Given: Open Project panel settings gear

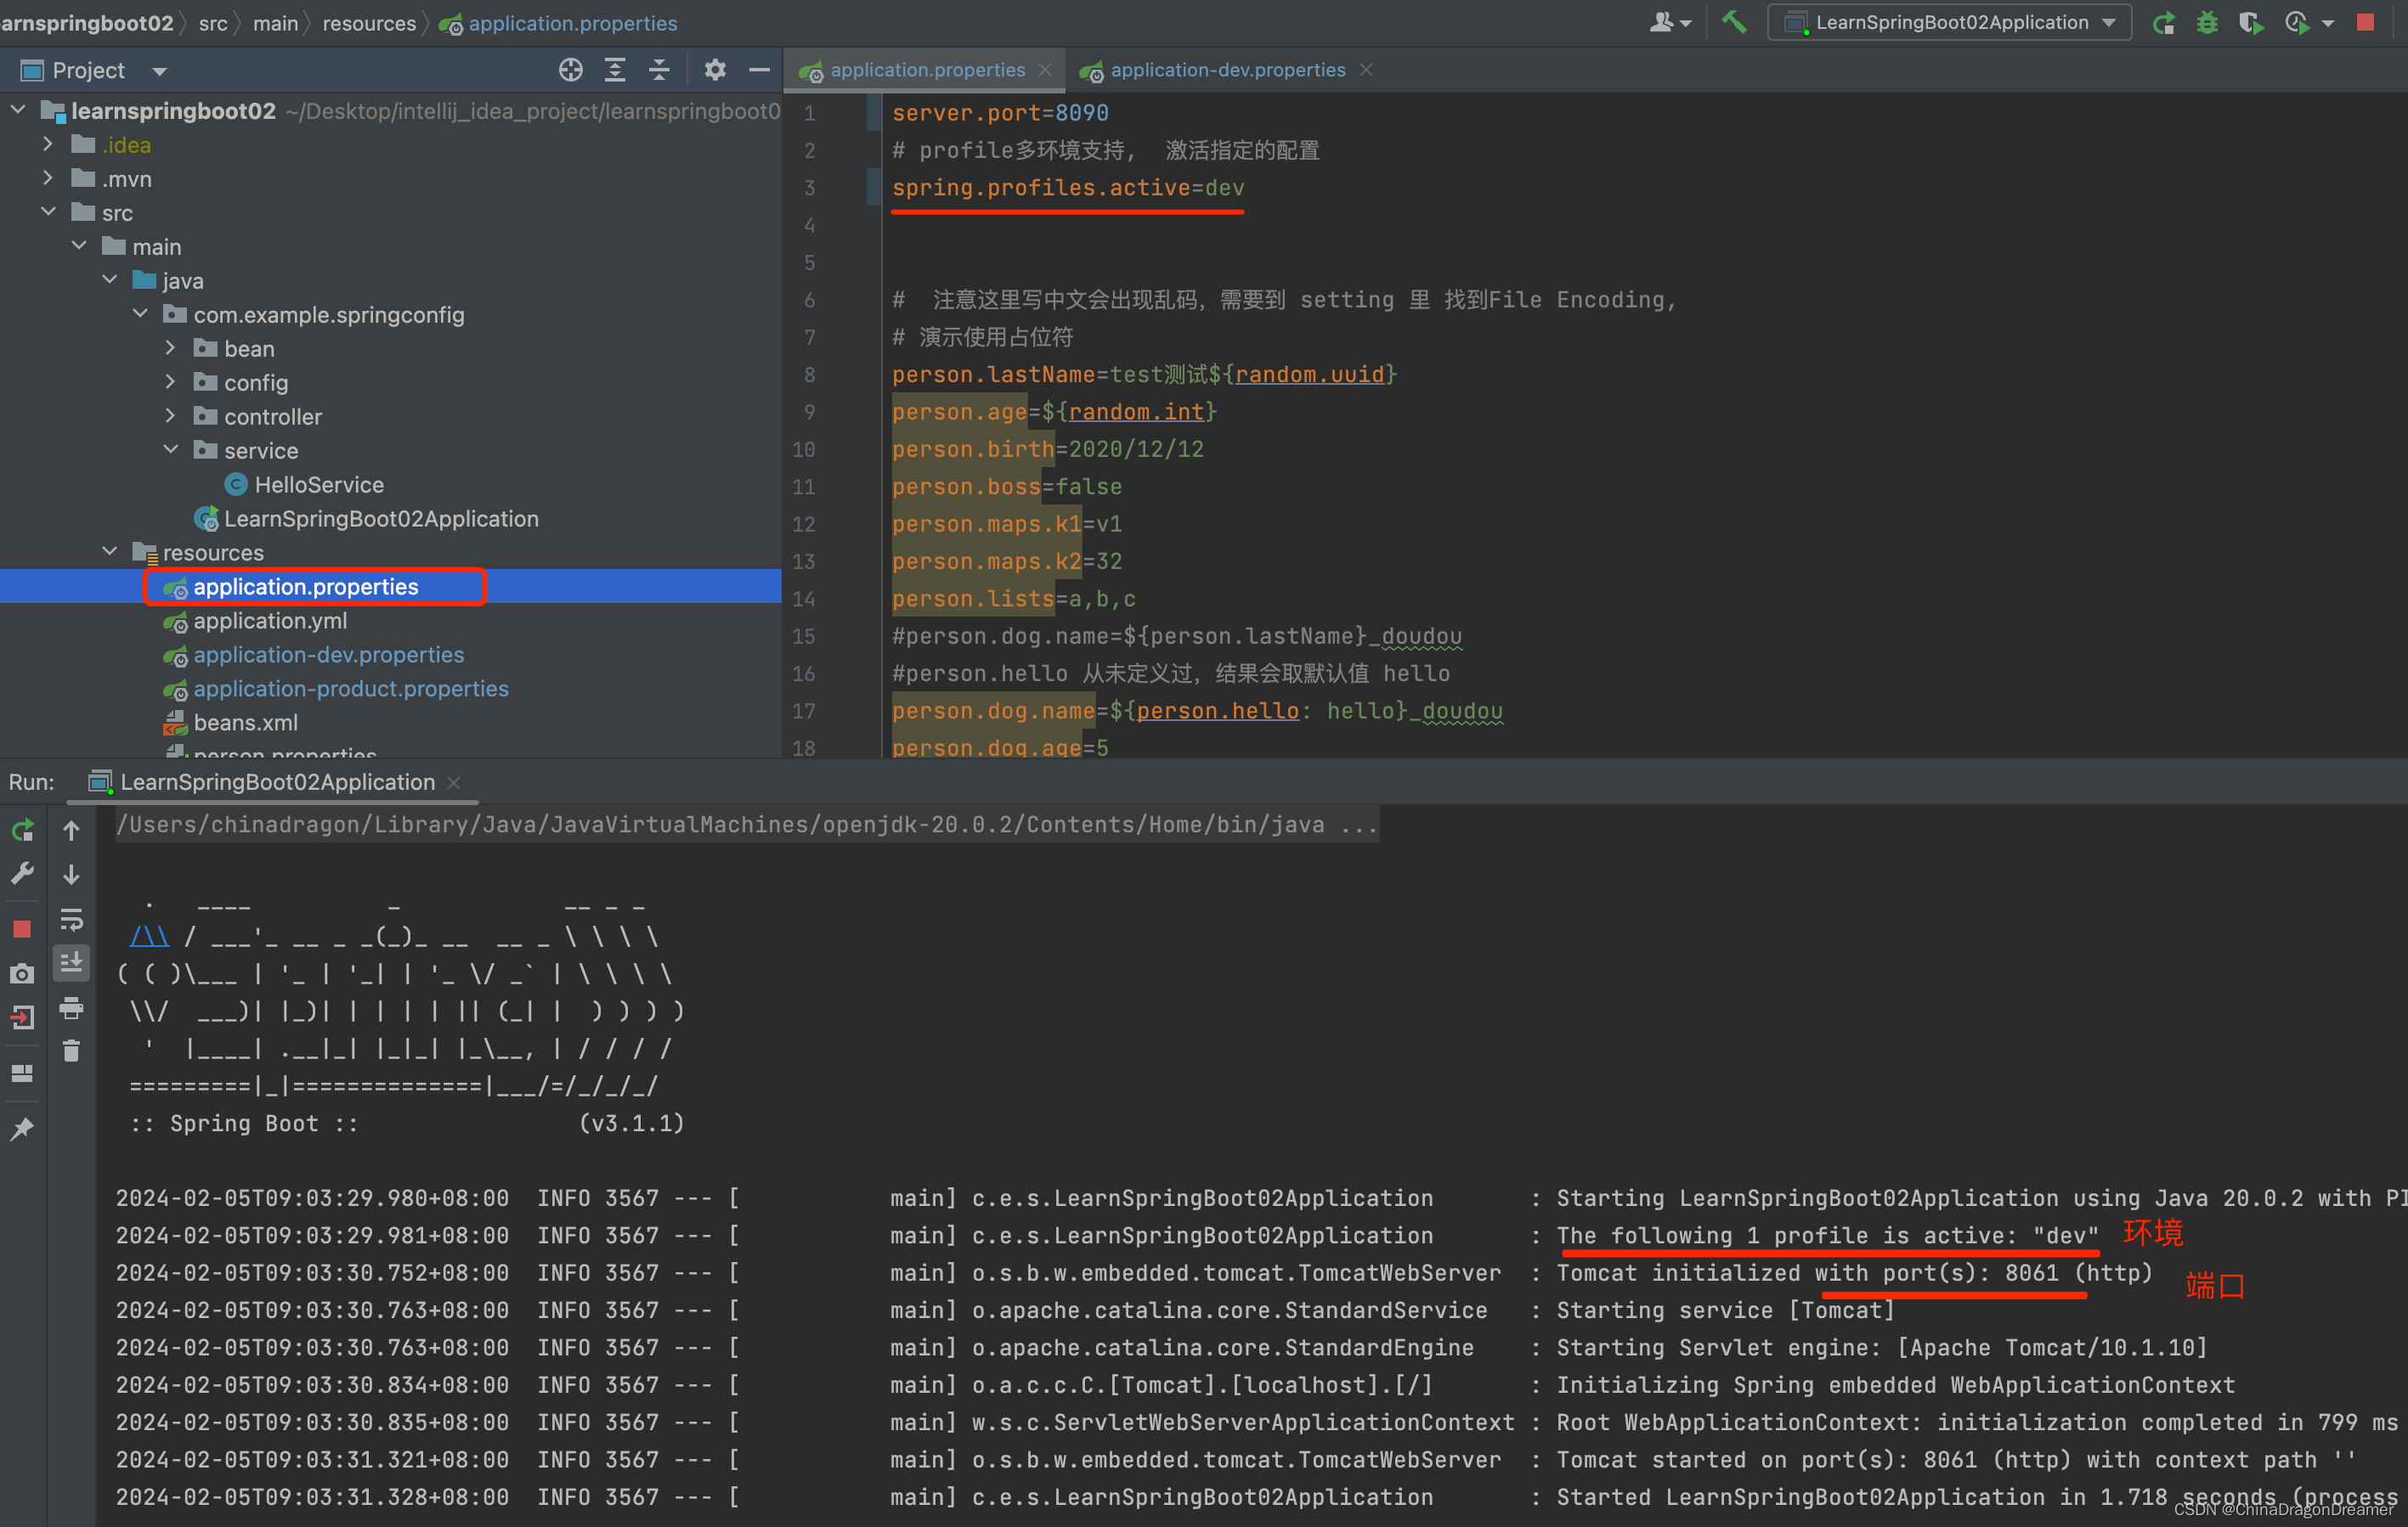Looking at the screenshot, I should pyautogui.click(x=714, y=70).
